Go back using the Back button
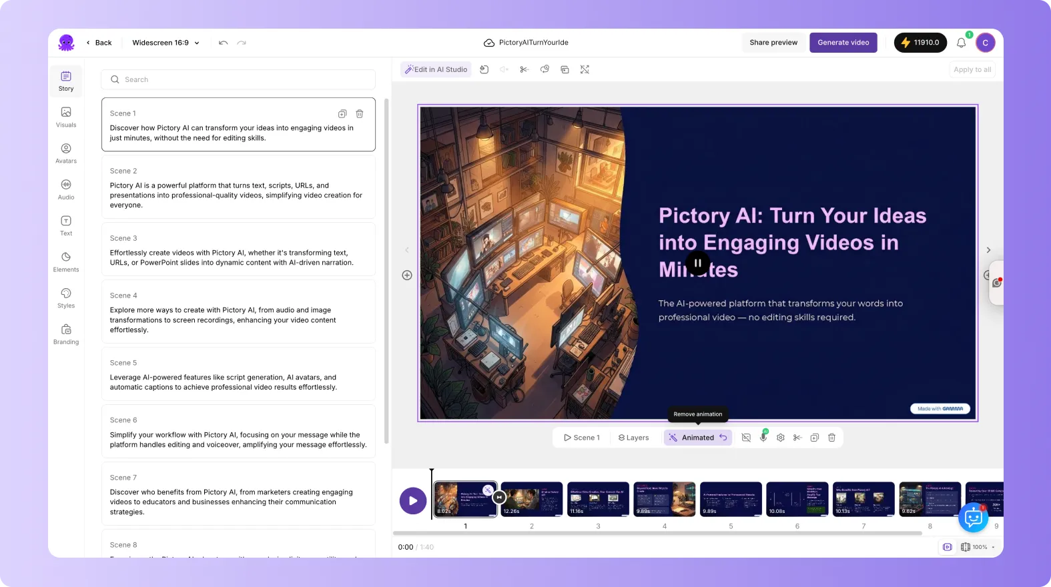The image size is (1051, 587). [x=99, y=43]
